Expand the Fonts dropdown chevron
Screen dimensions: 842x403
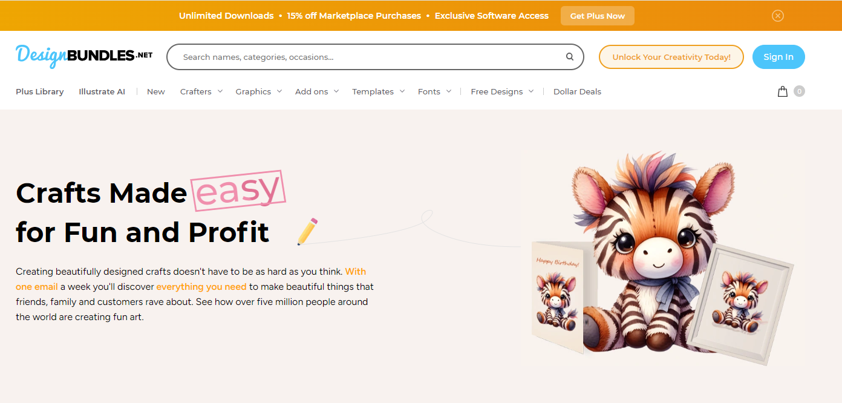pos(449,91)
